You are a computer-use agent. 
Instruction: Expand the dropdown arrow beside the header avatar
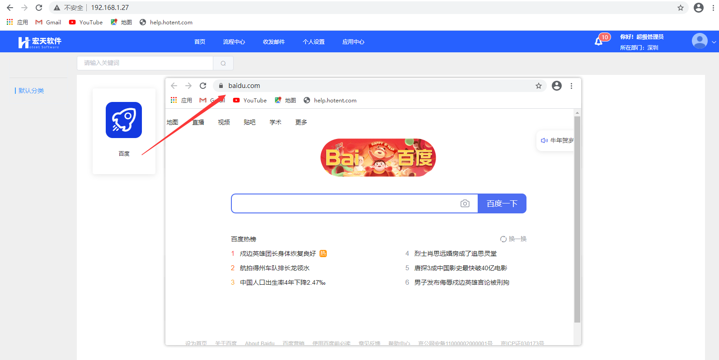click(x=714, y=42)
